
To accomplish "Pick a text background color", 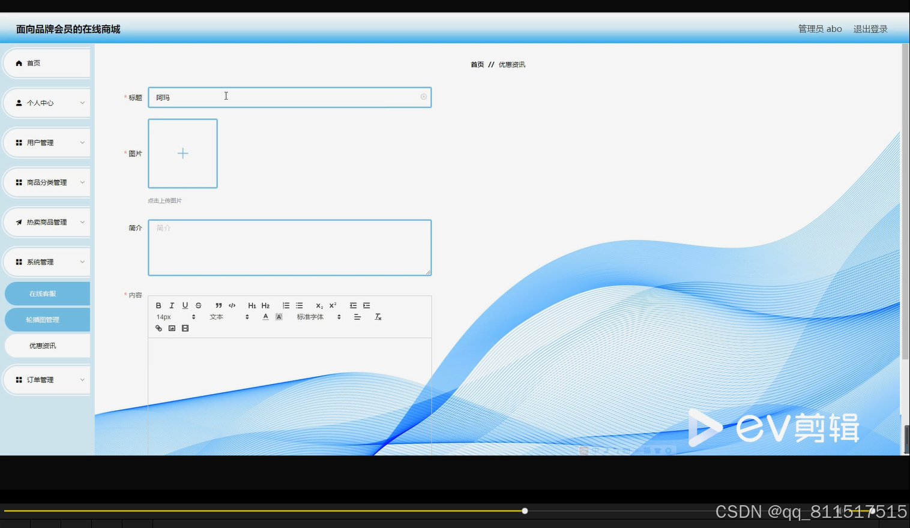I will coord(279,317).
